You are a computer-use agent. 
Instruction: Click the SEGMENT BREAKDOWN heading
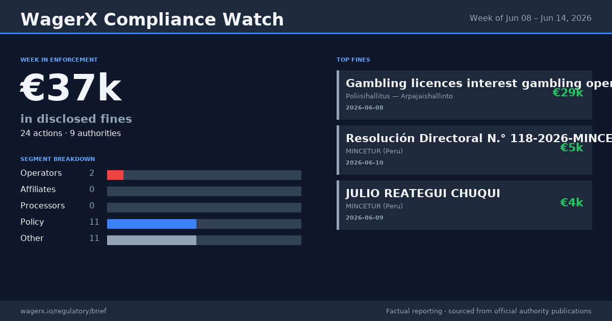[58, 159]
